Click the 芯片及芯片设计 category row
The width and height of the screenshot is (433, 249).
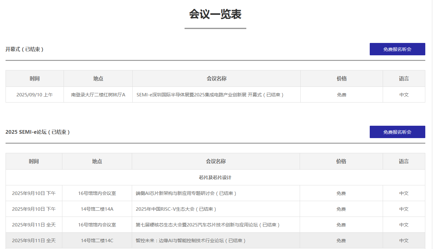click(215, 178)
